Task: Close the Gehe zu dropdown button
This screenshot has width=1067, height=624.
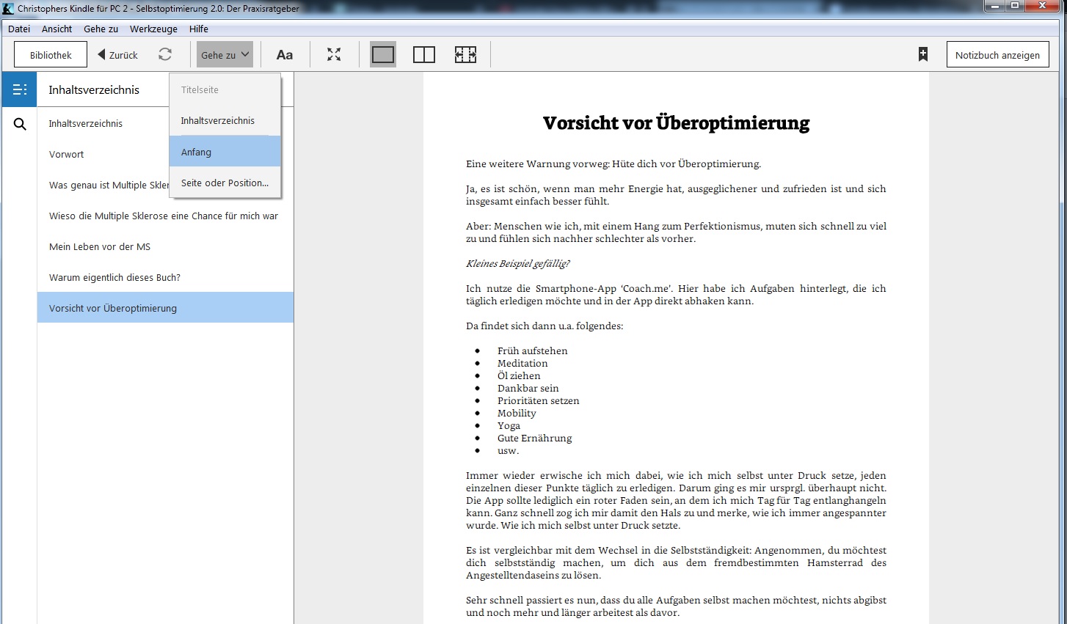Action: (x=225, y=55)
